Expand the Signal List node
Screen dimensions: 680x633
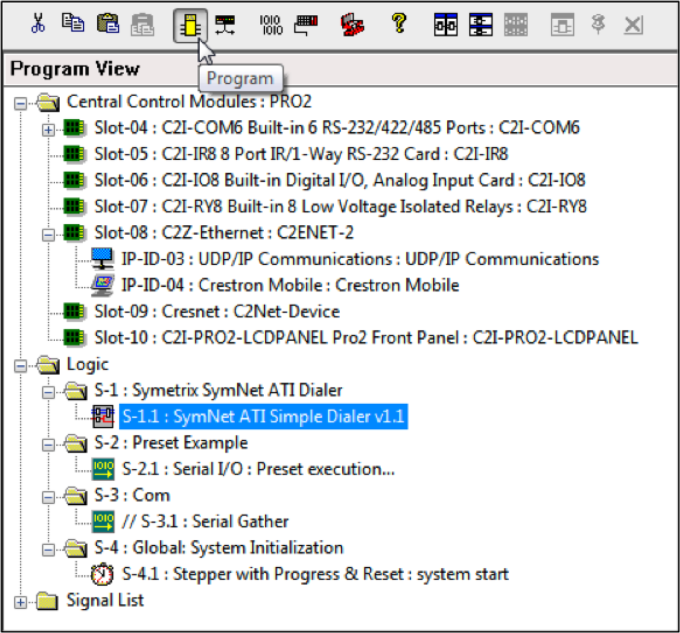[21, 601]
